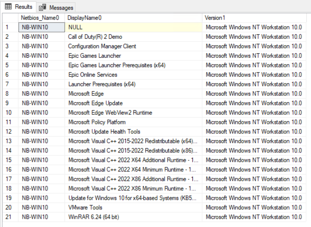The width and height of the screenshot is (311, 227).
Task: Click the Results grid icon
Action: (x=8, y=7)
